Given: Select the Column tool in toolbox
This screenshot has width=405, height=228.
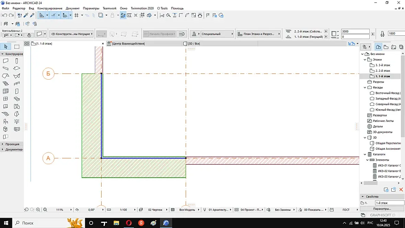Looking at the screenshot, I should pos(16,61).
